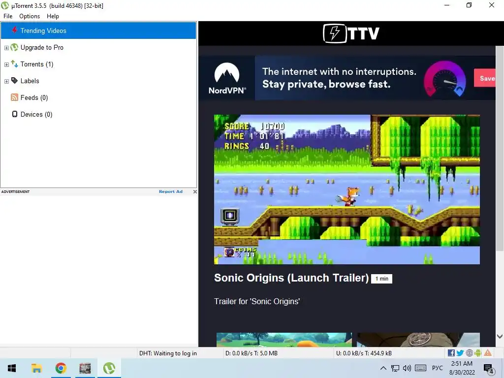Click the Report Ad link

click(x=171, y=191)
